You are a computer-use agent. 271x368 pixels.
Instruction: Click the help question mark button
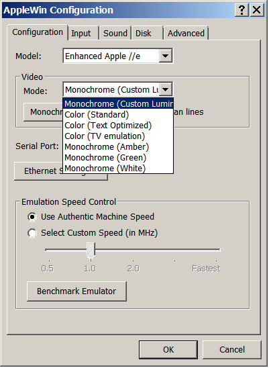(241, 10)
